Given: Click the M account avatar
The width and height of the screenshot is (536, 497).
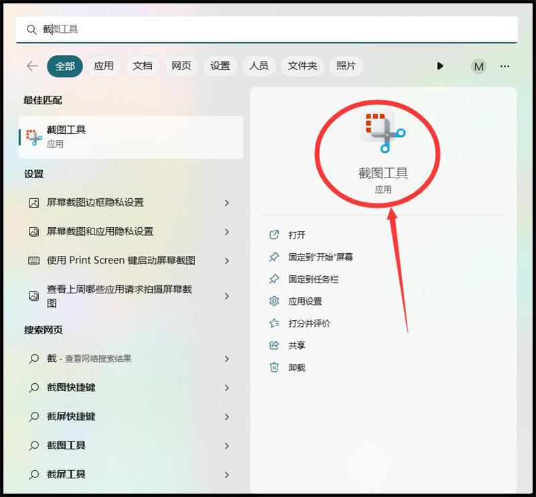Looking at the screenshot, I should tap(478, 66).
